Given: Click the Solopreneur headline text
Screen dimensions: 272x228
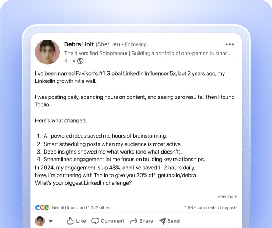Looking at the screenshot, I should click(148, 53).
